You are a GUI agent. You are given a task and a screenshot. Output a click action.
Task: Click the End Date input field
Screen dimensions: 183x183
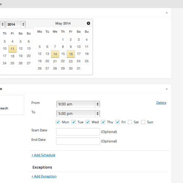pyautogui.click(x=78, y=141)
